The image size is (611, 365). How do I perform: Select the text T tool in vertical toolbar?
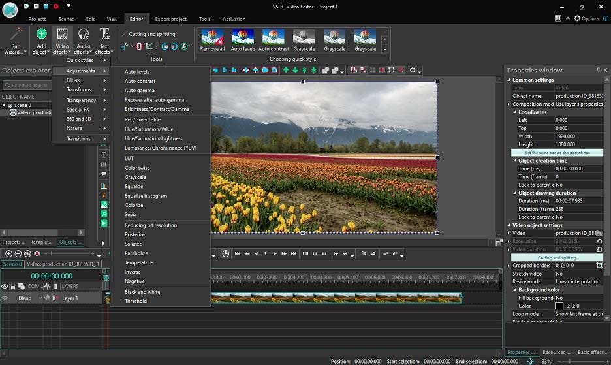[104, 155]
